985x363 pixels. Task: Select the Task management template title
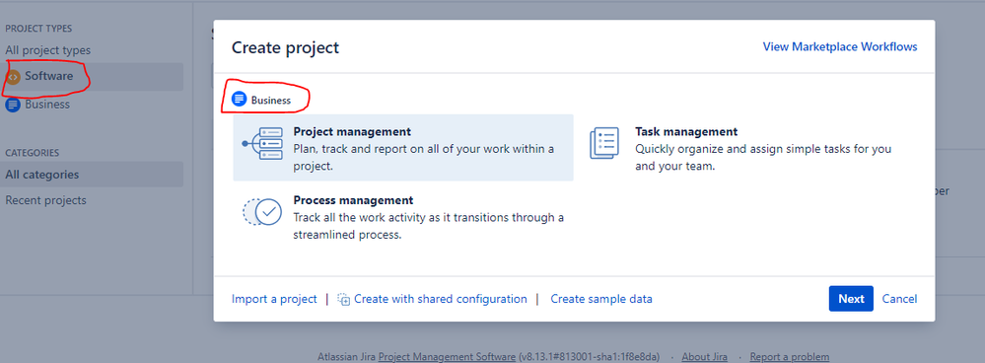click(686, 132)
